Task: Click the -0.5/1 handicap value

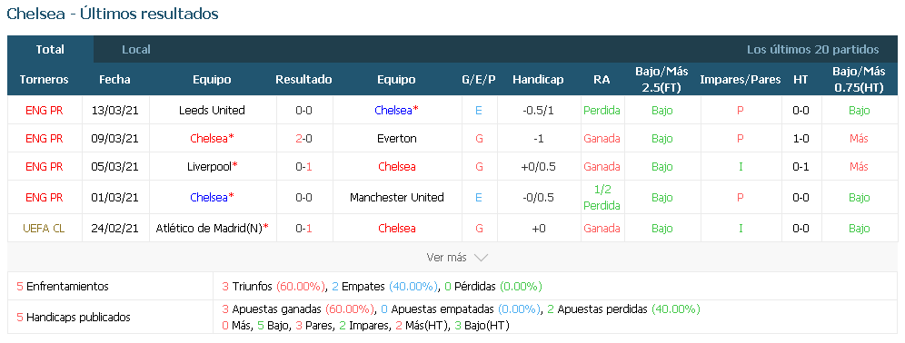Action: point(538,110)
